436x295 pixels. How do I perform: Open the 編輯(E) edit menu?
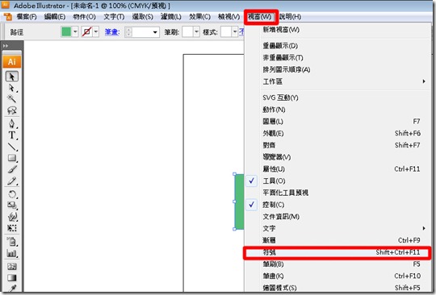55,17
